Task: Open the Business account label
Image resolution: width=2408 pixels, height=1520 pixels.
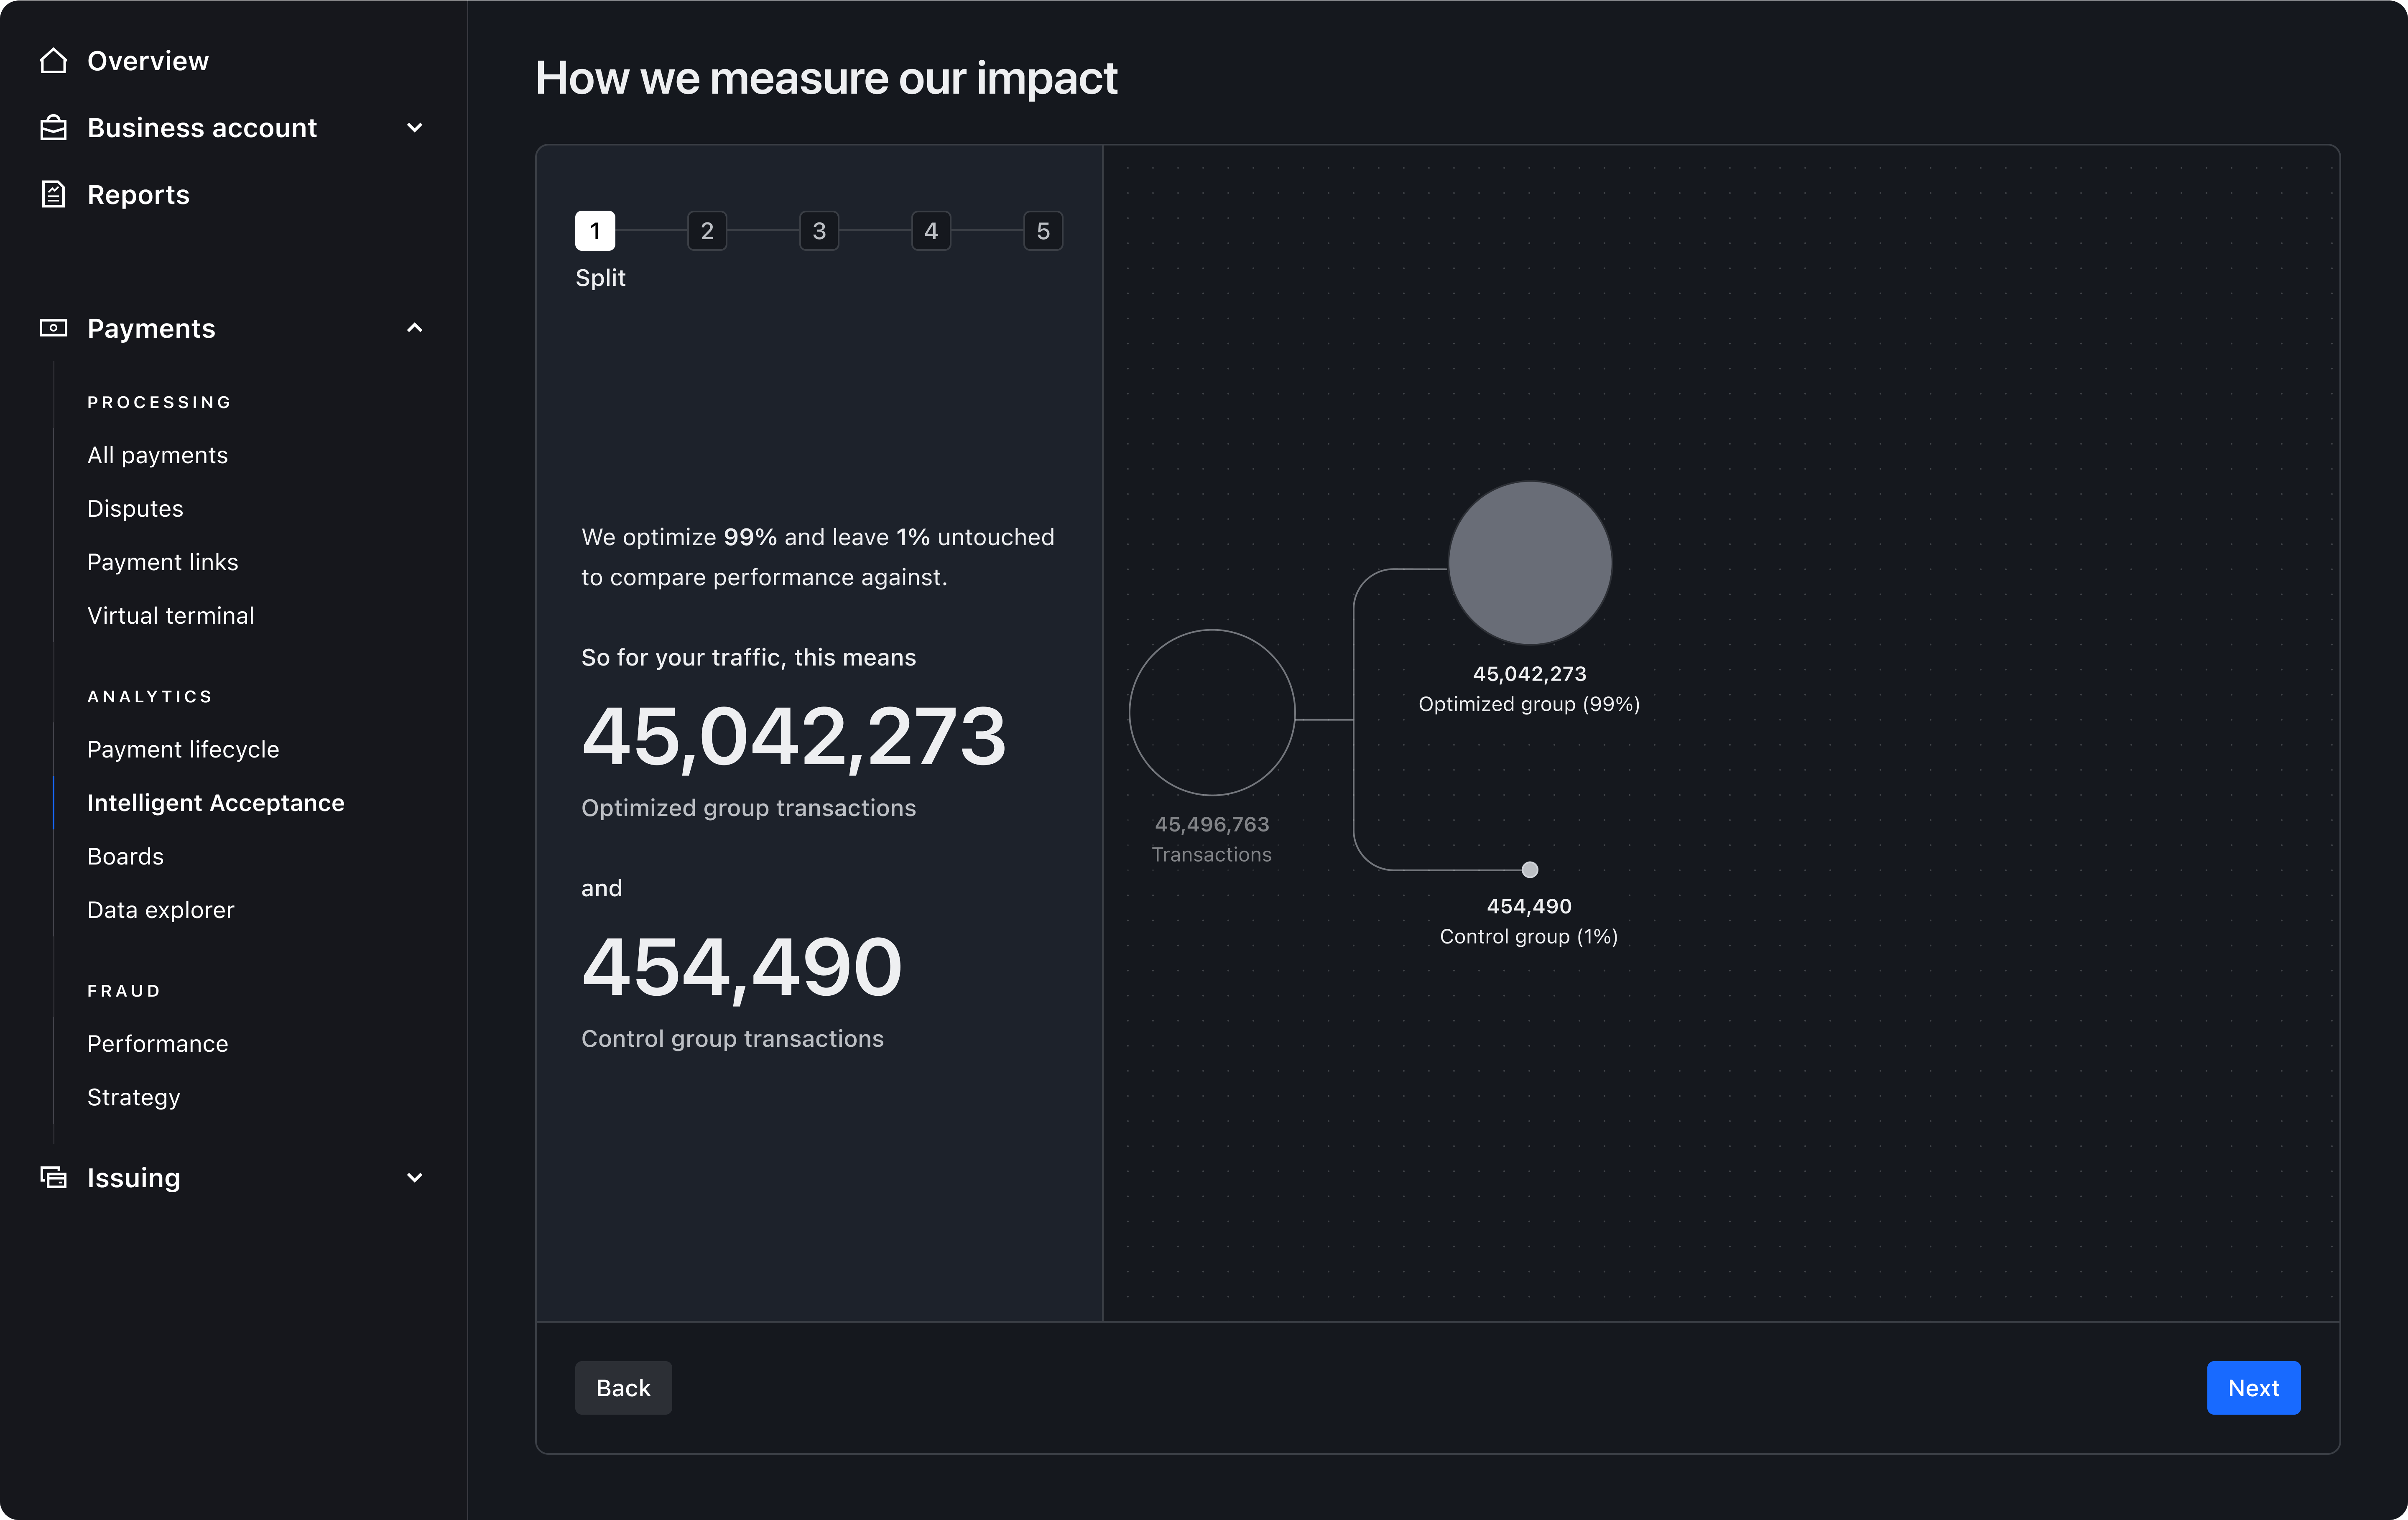Action: 202,128
